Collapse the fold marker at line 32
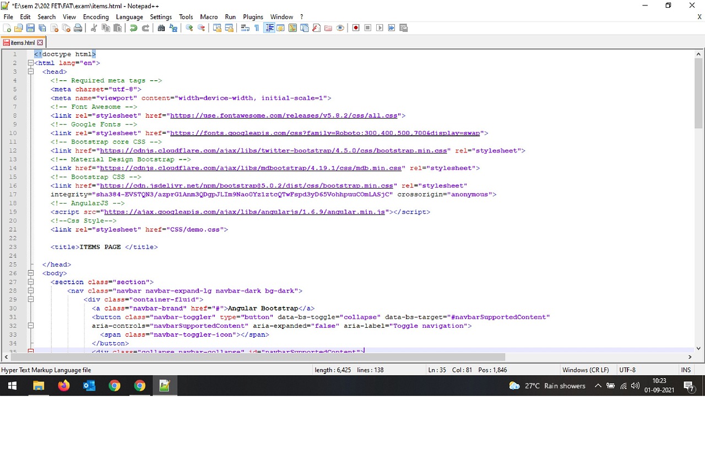Screen dimensions: 705x467 (31, 326)
